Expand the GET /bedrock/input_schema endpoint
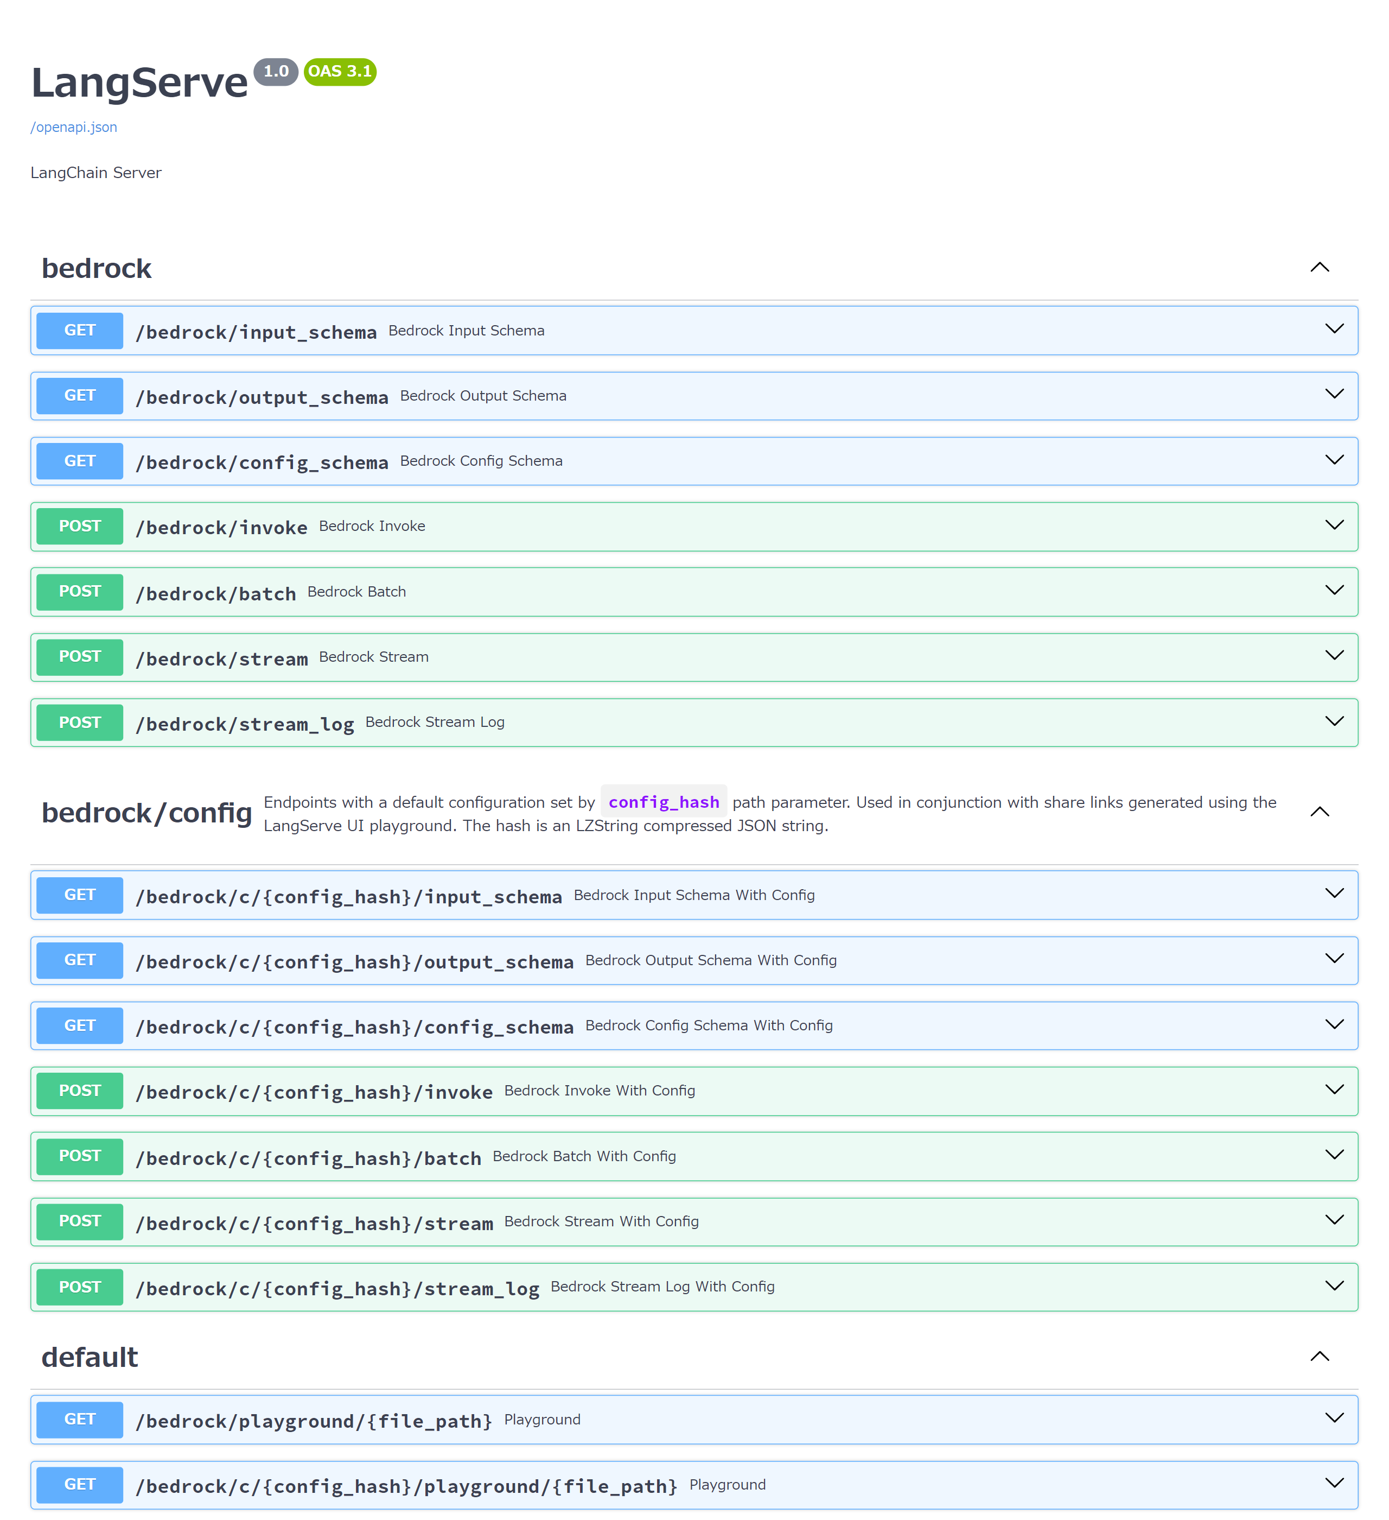Screen dimensions: 1389x1520 [x=1334, y=330]
